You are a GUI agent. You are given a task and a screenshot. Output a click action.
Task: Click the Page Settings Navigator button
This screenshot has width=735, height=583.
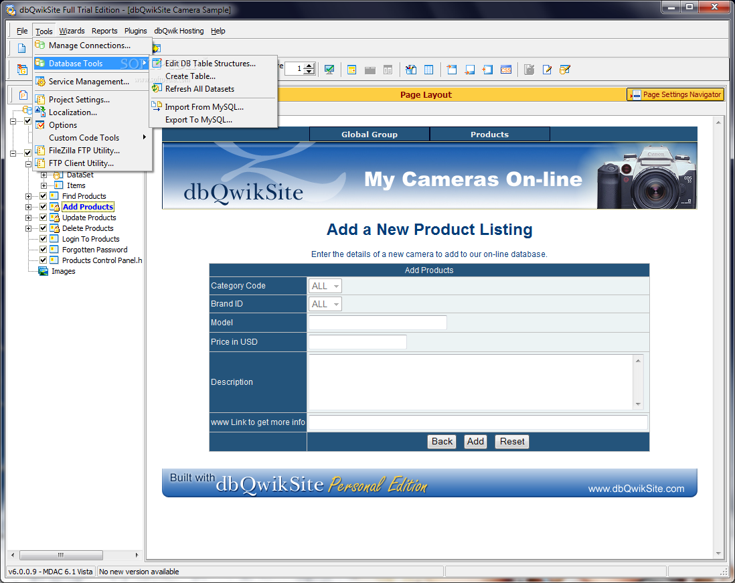(675, 94)
